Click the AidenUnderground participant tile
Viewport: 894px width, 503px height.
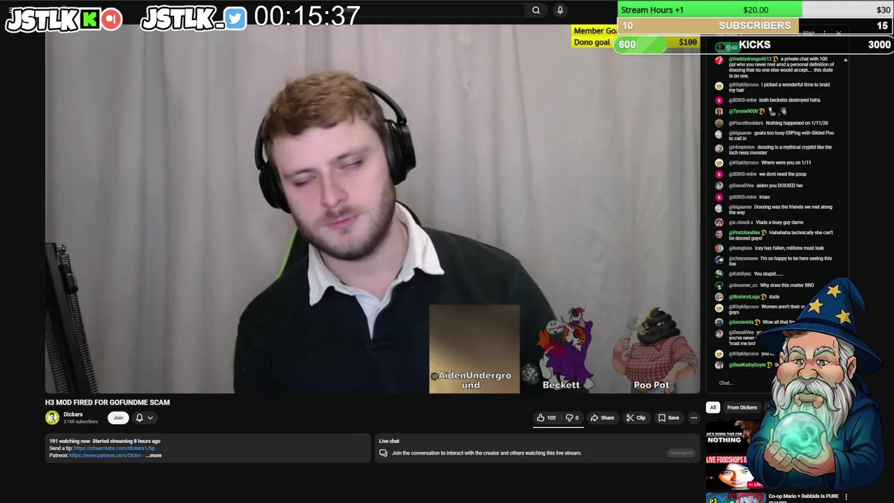[x=474, y=349]
